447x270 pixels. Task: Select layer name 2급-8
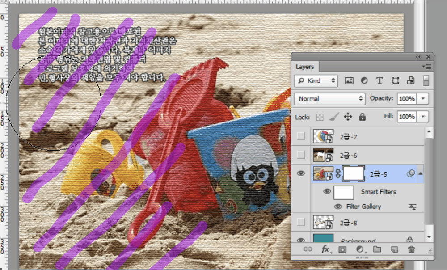[348, 223]
